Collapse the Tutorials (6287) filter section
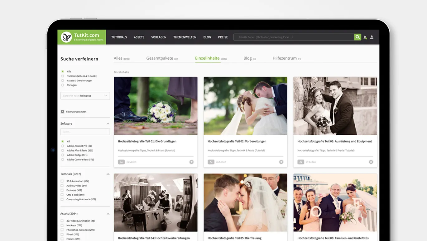The image size is (427, 241). (108, 174)
